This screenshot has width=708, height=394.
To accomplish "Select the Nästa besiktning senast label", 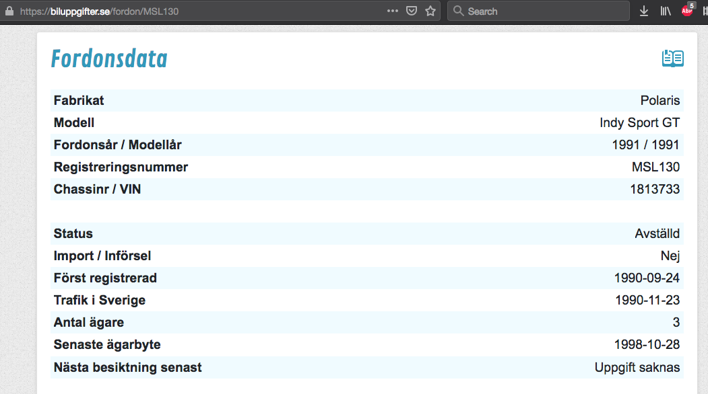I will click(x=127, y=367).
